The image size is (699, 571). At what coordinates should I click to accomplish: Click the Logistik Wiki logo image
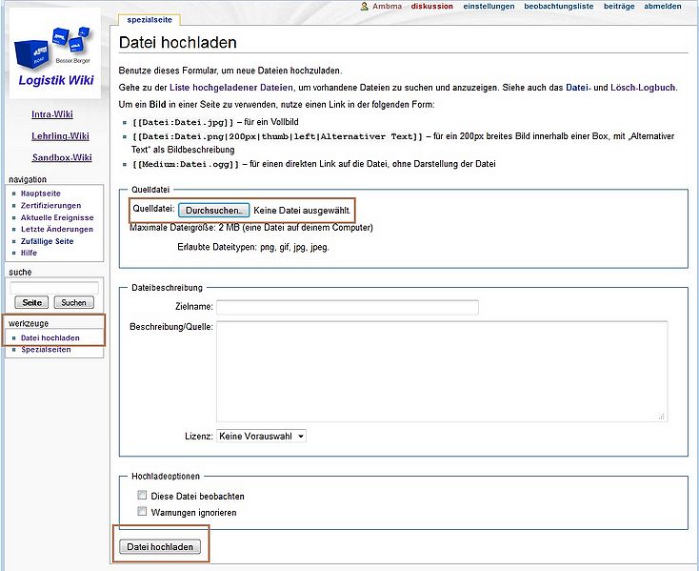click(x=55, y=53)
